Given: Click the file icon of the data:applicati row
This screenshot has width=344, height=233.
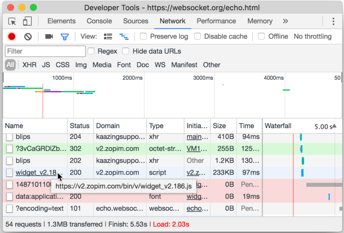Looking at the screenshot, I should [10, 196].
